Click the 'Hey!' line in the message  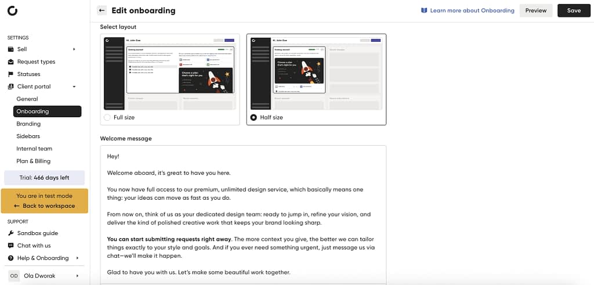tap(113, 156)
